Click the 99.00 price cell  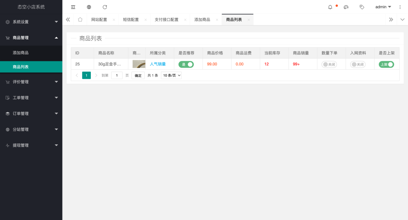217,64
